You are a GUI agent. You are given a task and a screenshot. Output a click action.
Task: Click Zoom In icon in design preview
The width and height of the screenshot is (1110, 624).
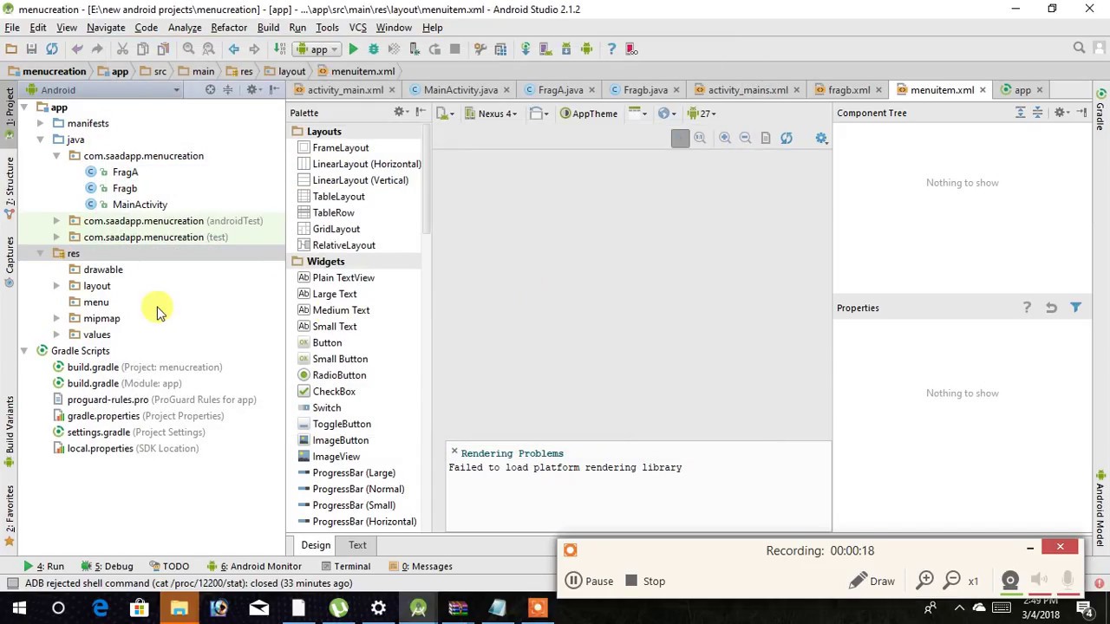pos(725,138)
